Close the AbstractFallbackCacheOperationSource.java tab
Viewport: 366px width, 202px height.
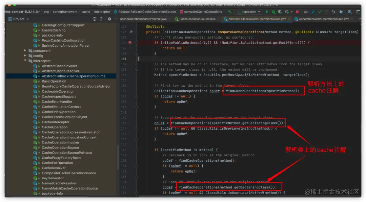click(x=289, y=19)
